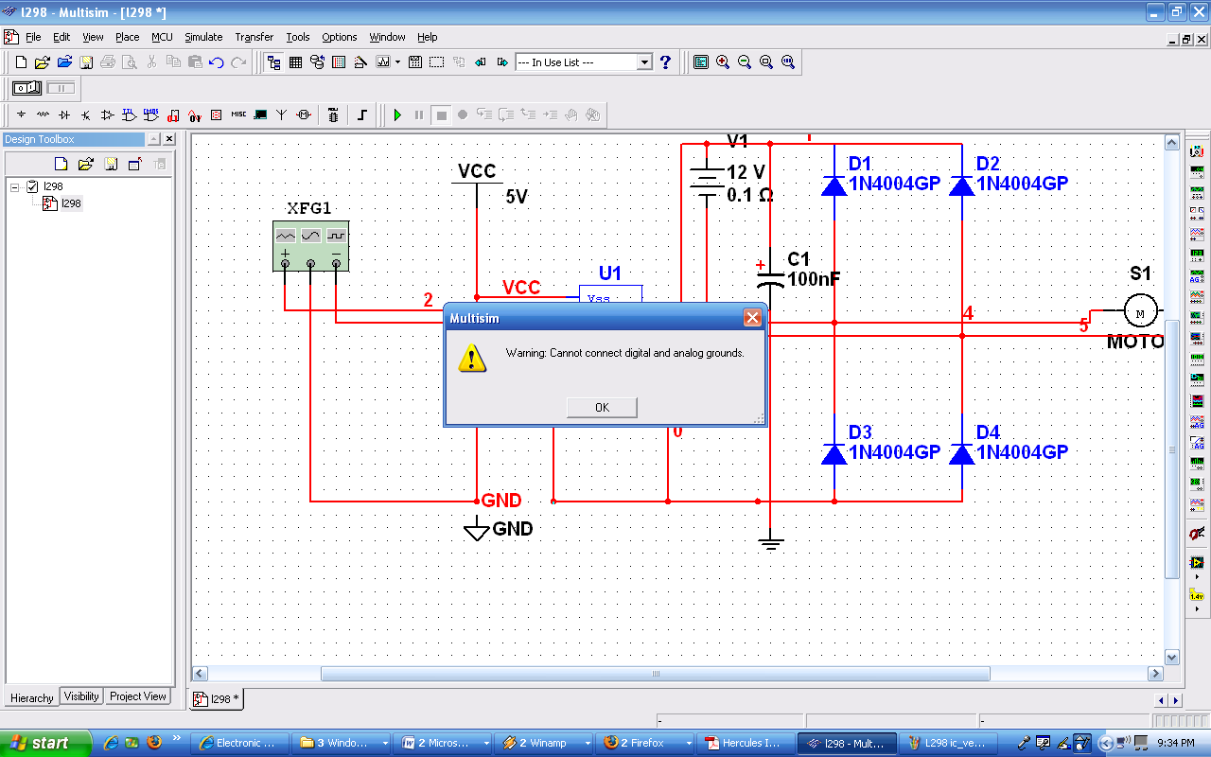Click the New design icon
Viewport: 1211px width, 757px height.
click(21, 62)
